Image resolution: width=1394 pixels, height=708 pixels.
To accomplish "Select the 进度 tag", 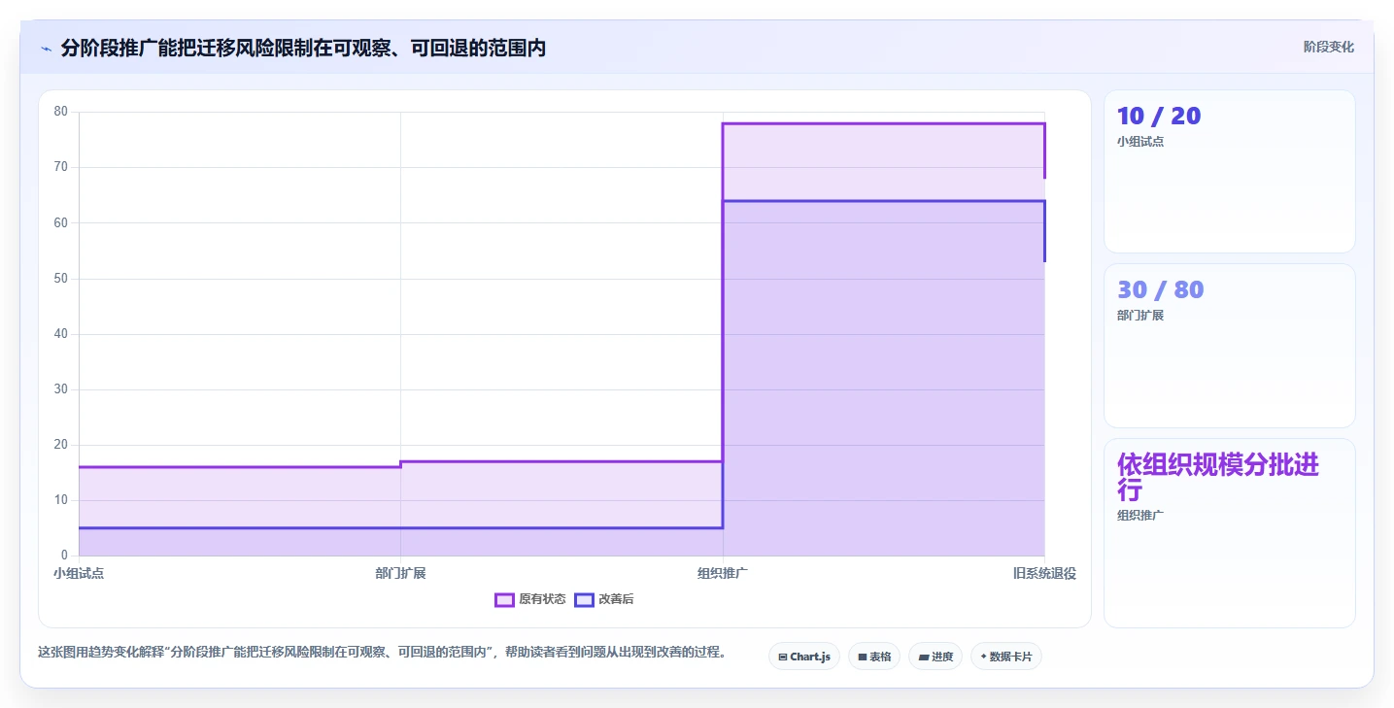I will (x=935, y=657).
